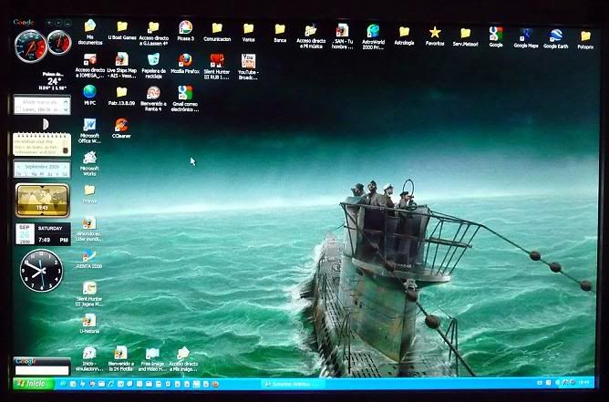Viewport: 609px width, 402px height.
Task: Open Acceso directo a Mi música shortcut
Action: (311, 36)
